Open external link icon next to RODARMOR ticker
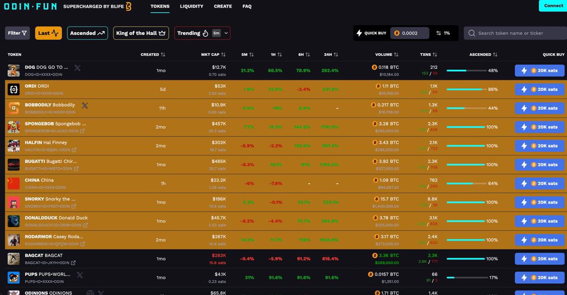 point(83,244)
